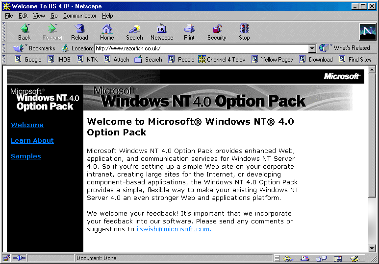Click the scroll up arrow
This screenshot has width=379, height=264.
[372, 70]
